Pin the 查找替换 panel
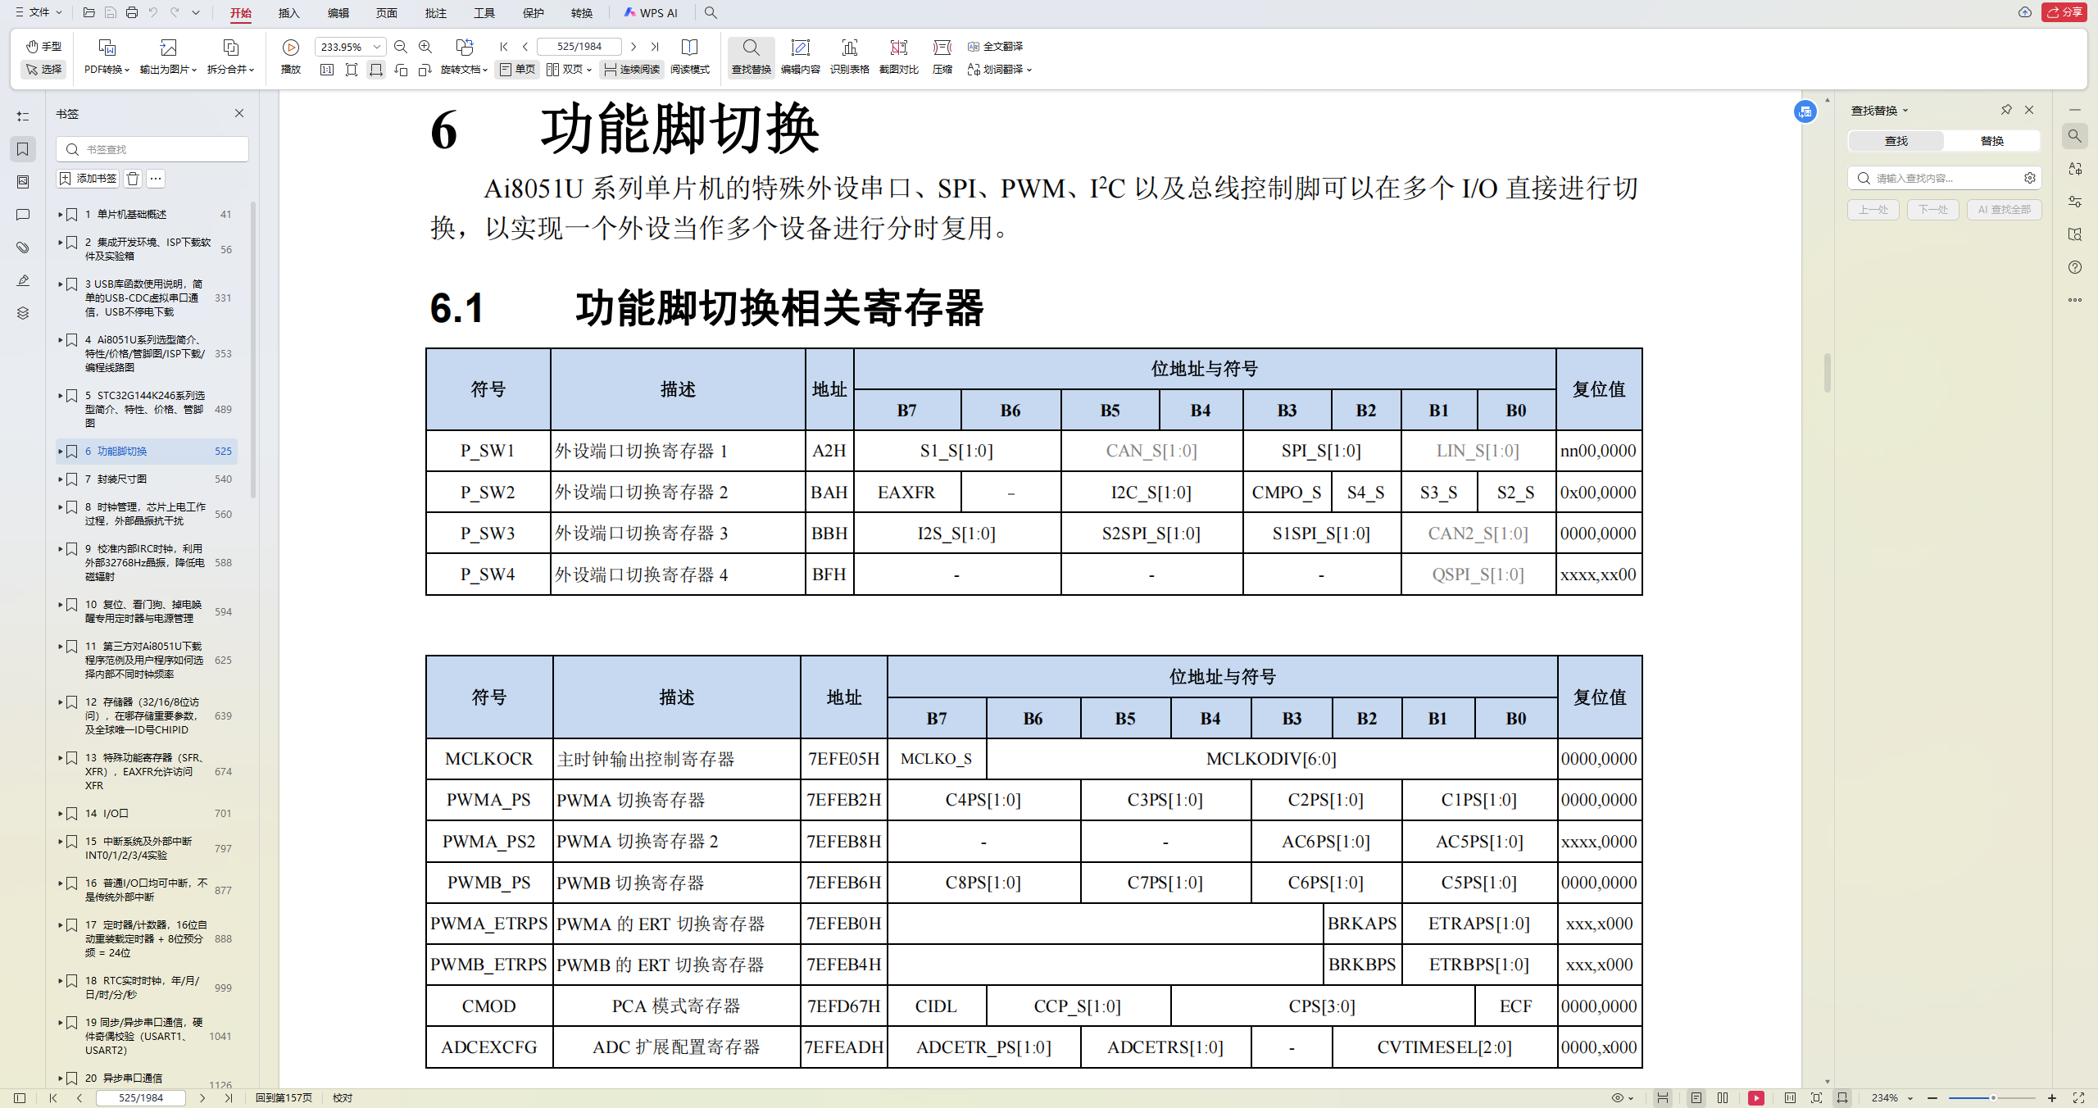The width and height of the screenshot is (2098, 1108). click(2005, 109)
